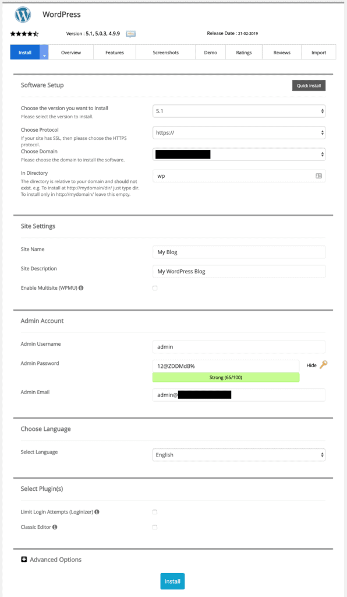Click the WordPress logo icon

(x=23, y=15)
